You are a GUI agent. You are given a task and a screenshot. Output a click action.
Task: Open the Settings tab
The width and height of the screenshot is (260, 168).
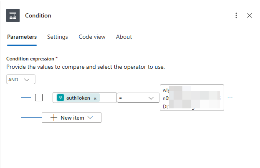[x=57, y=37]
